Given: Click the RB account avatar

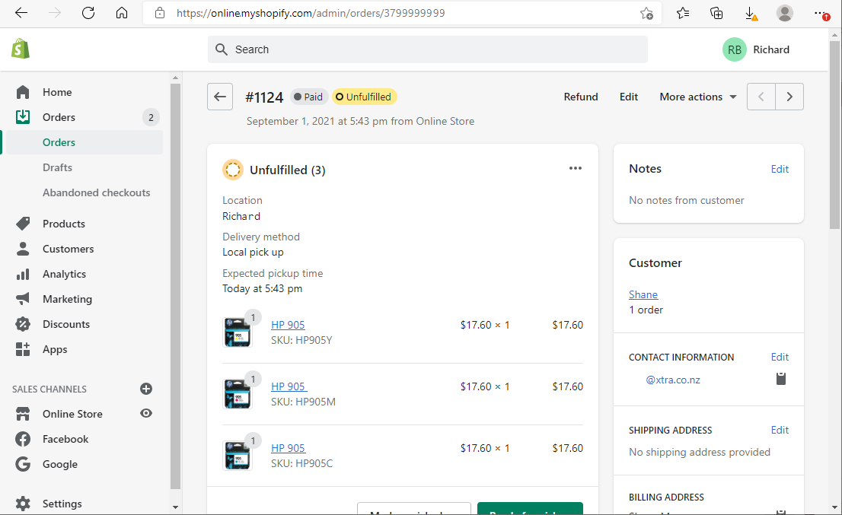Looking at the screenshot, I should (734, 49).
